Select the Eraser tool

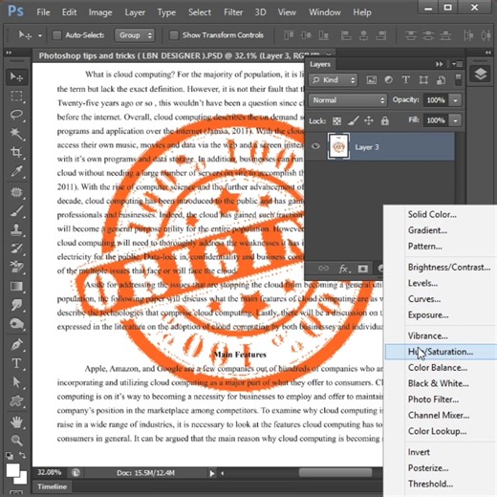click(x=16, y=267)
